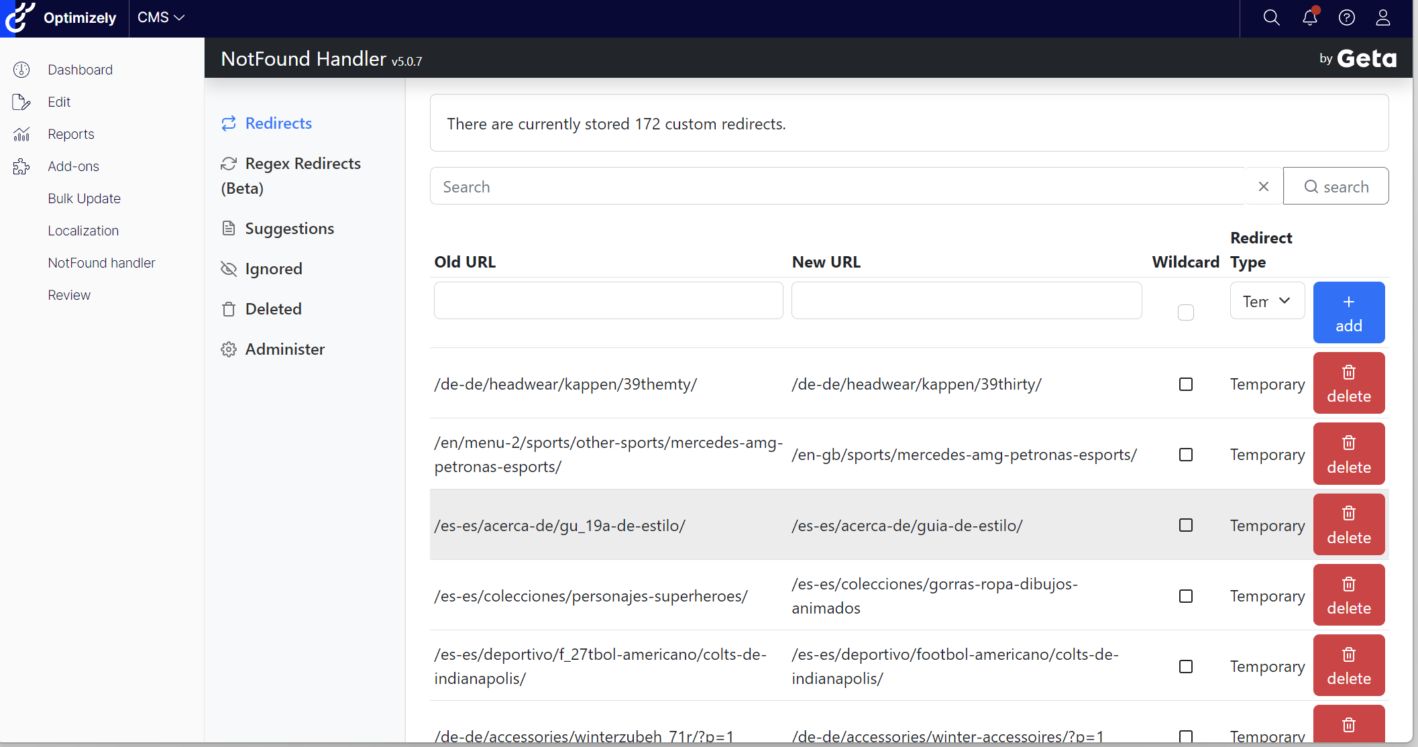Toggle Wildcard on the mercedes-amg-petronas-esports row
Image resolution: width=1418 pixels, height=747 pixels.
pyautogui.click(x=1185, y=454)
